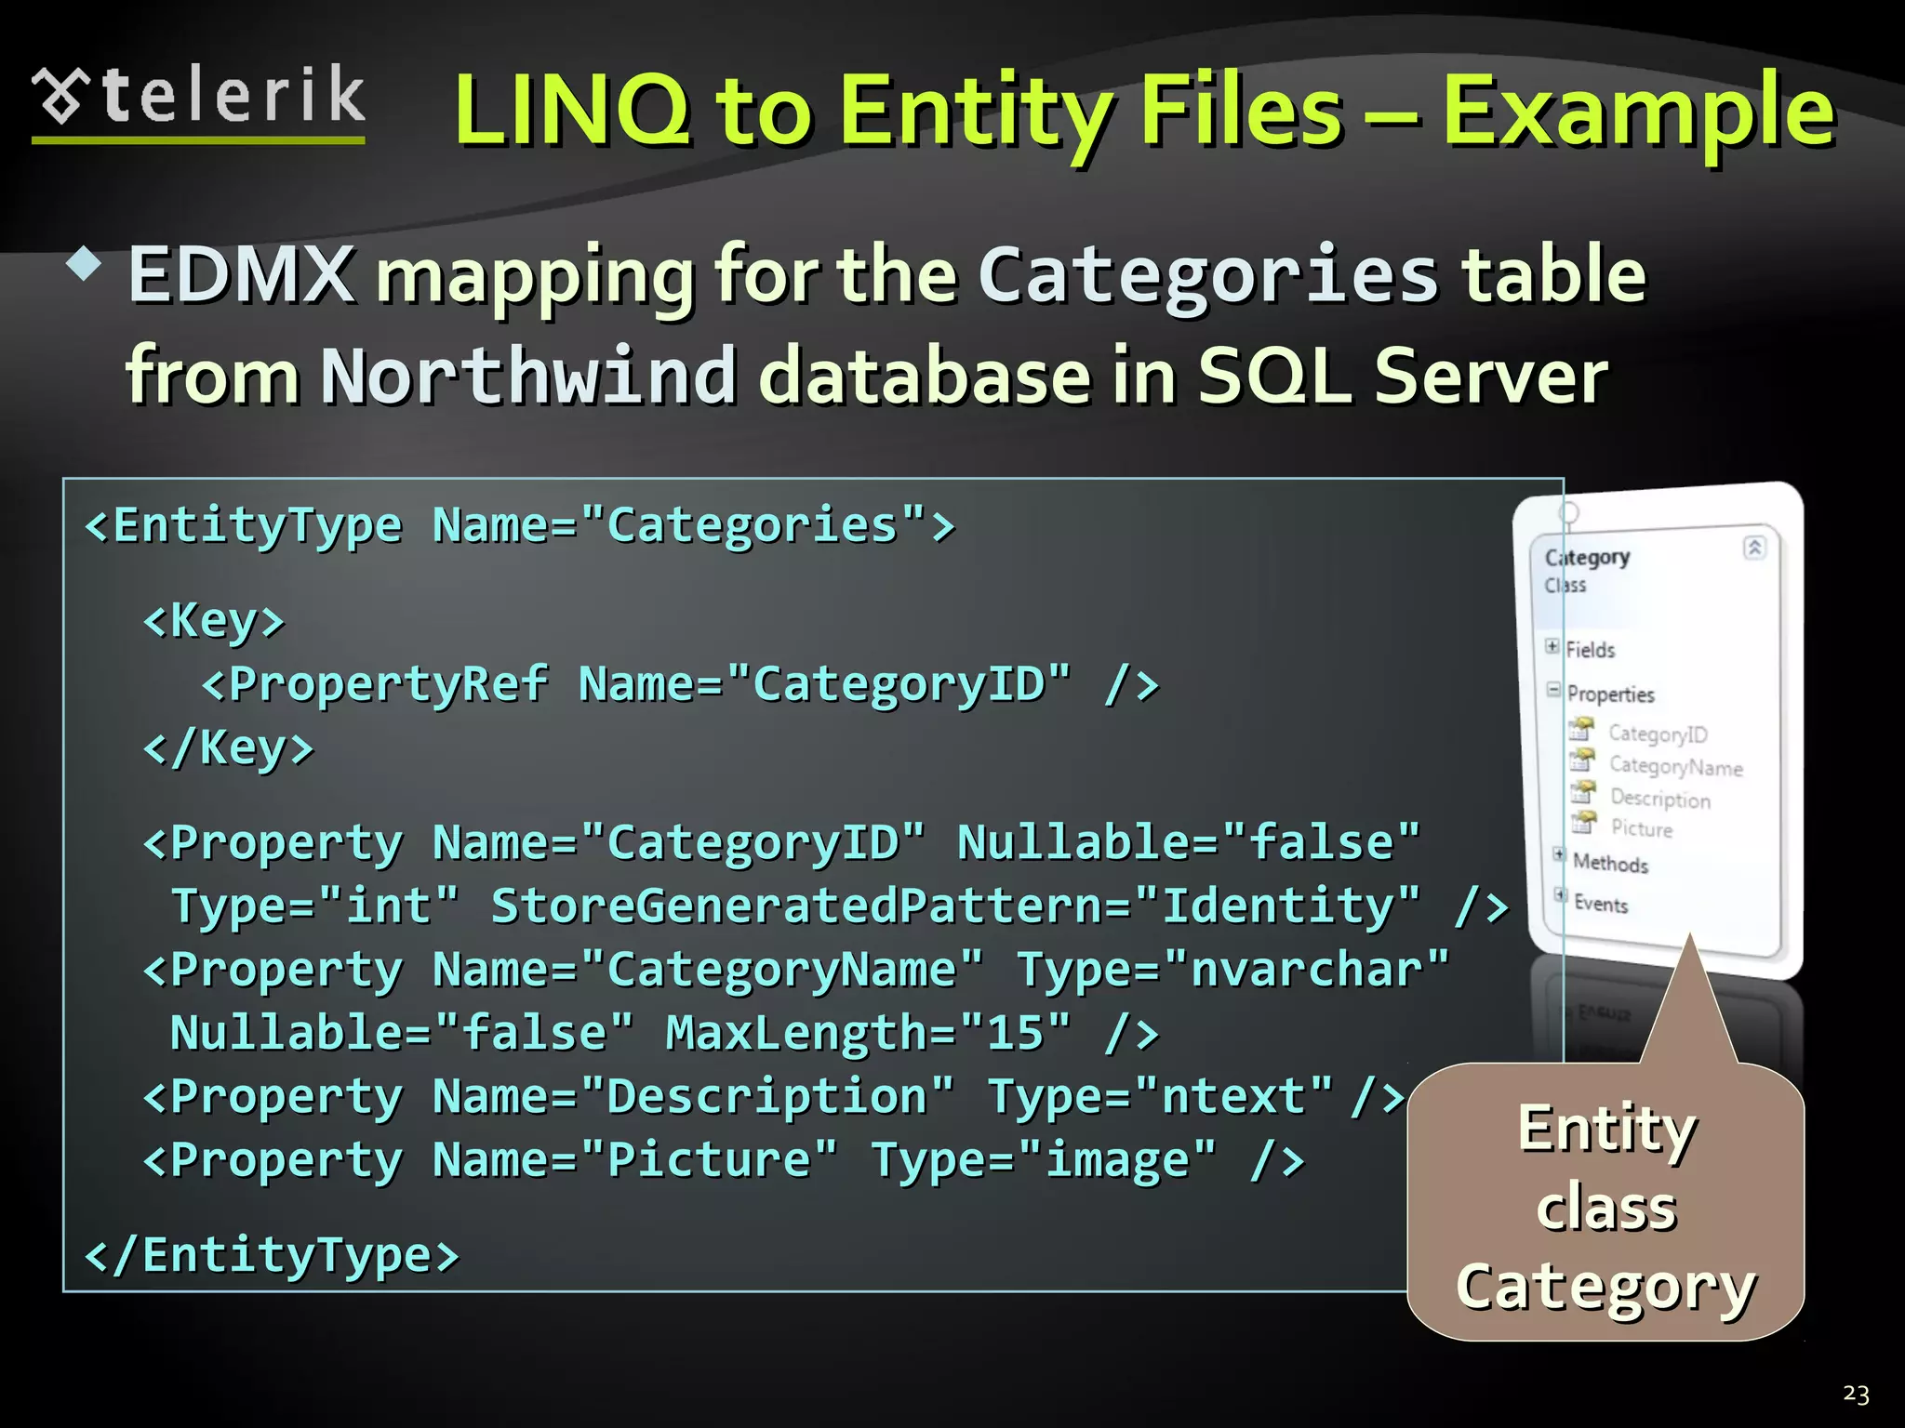Select the CategoryID property icon
The image size is (1905, 1428).
[x=1581, y=729]
